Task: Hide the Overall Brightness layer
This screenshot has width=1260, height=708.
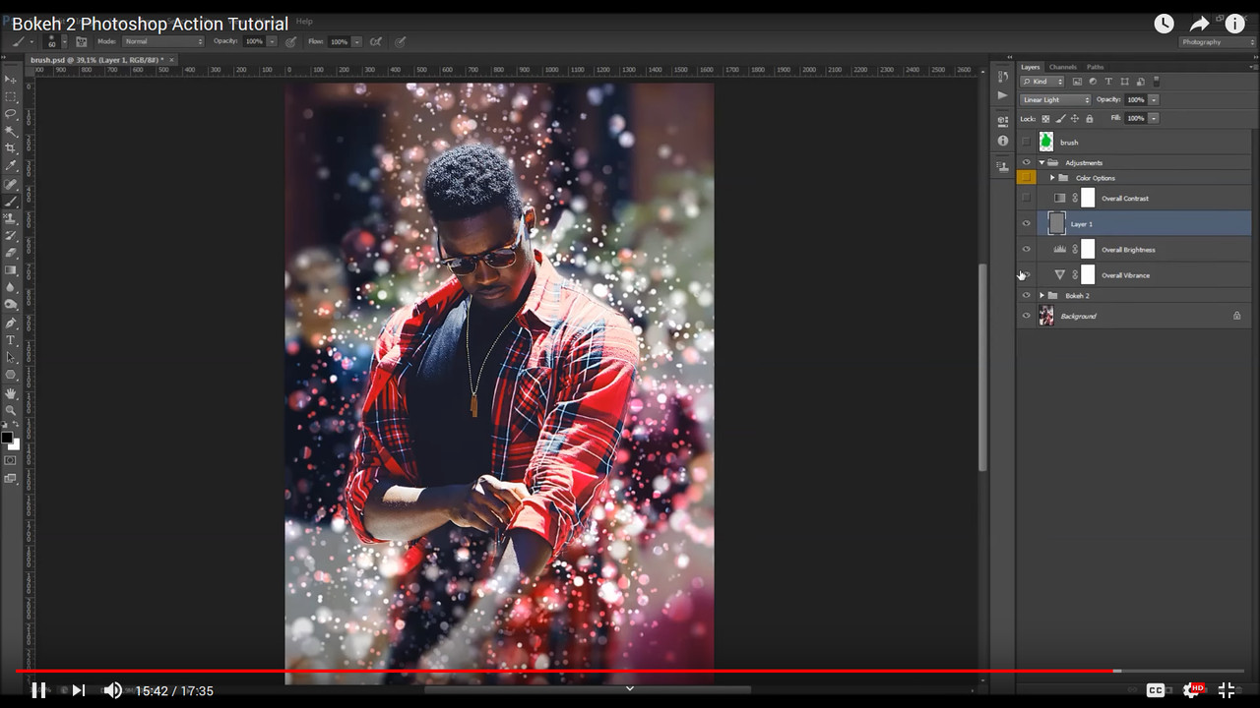Action: pyautogui.click(x=1026, y=250)
